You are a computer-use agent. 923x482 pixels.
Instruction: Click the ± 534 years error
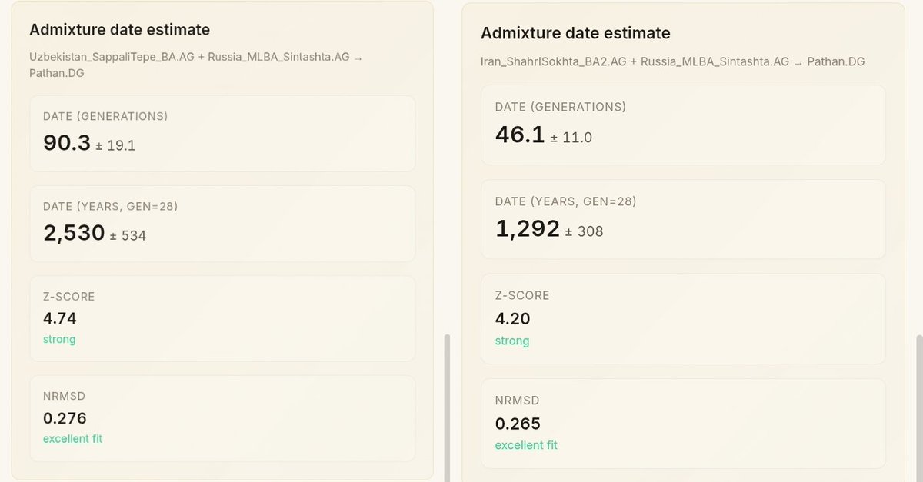[128, 235]
